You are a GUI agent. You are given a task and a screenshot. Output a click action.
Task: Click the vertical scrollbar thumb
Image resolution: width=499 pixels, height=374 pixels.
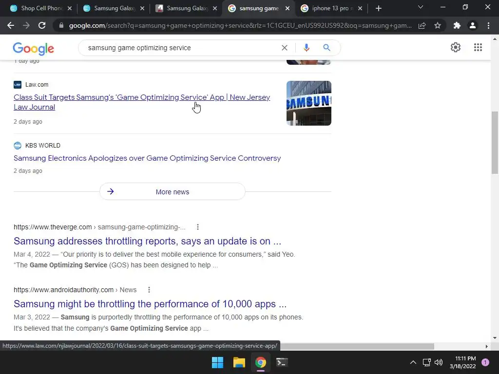click(x=495, y=143)
